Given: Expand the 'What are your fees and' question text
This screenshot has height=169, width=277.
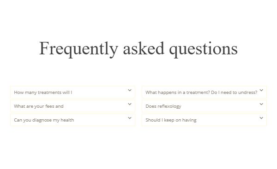Looking at the screenshot, I should pyautogui.click(x=39, y=106).
